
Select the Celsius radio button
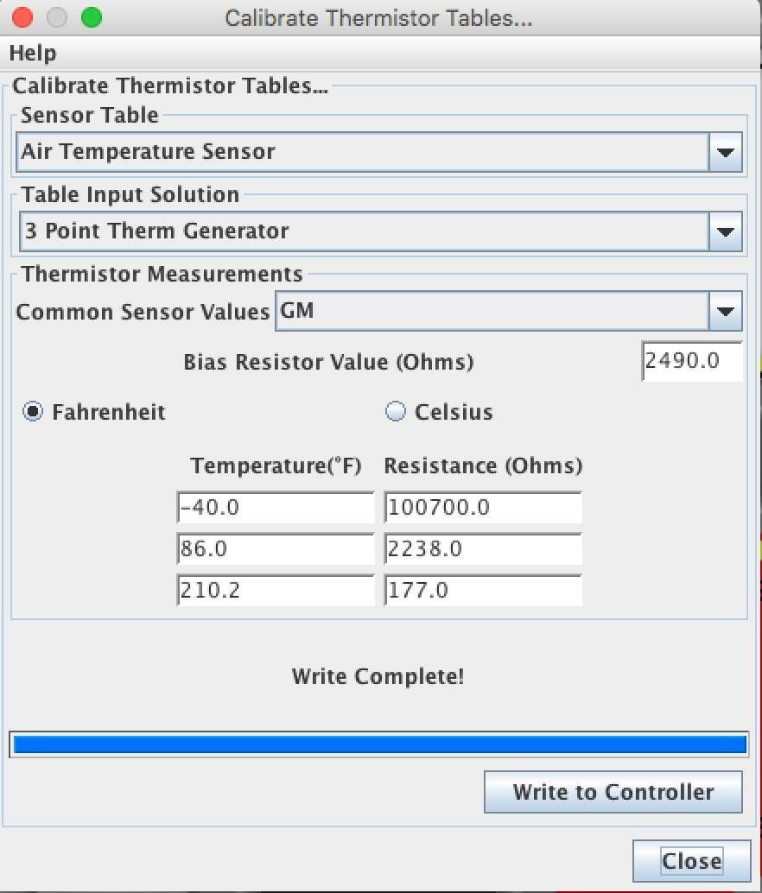point(396,412)
